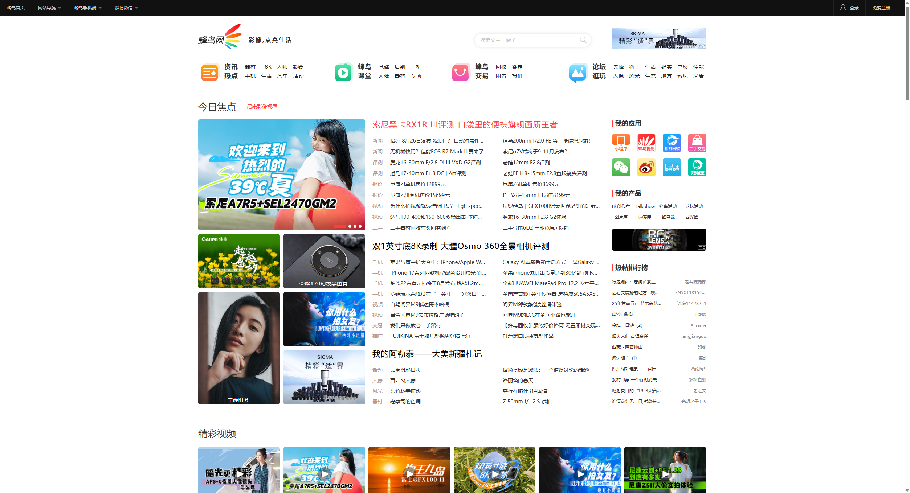Open hot post 西藏～萨普神山

pos(627,347)
